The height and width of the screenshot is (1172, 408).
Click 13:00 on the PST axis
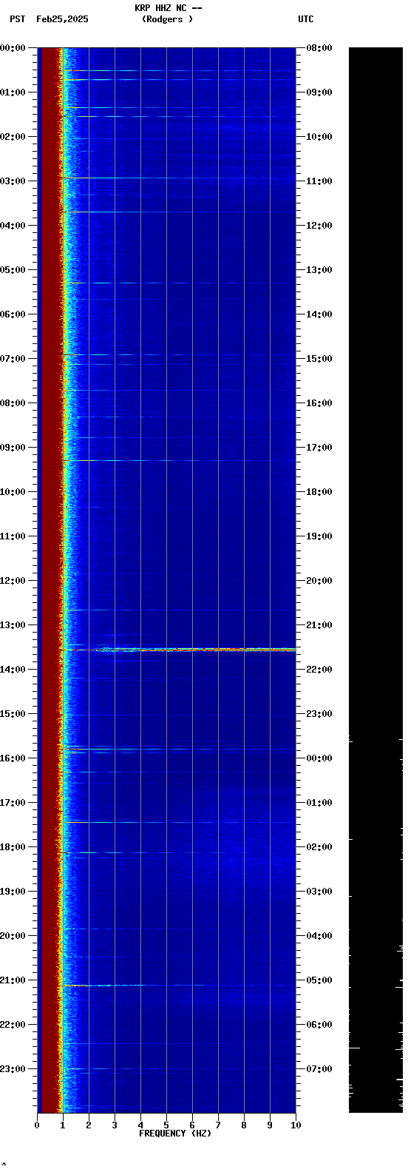coord(13,625)
